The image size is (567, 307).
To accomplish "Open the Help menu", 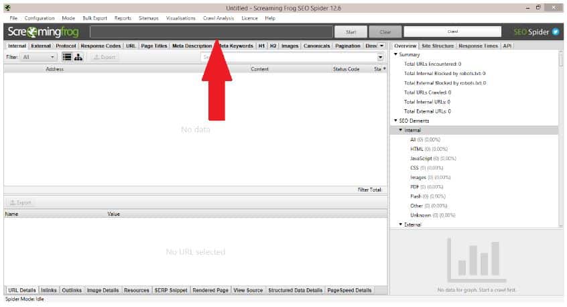I will pos(270,18).
